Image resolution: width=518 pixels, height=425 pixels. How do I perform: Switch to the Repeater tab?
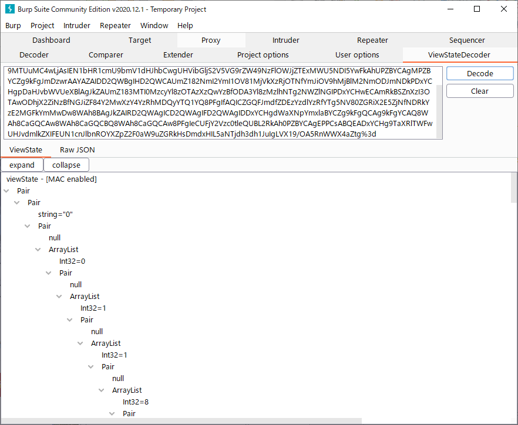point(372,40)
